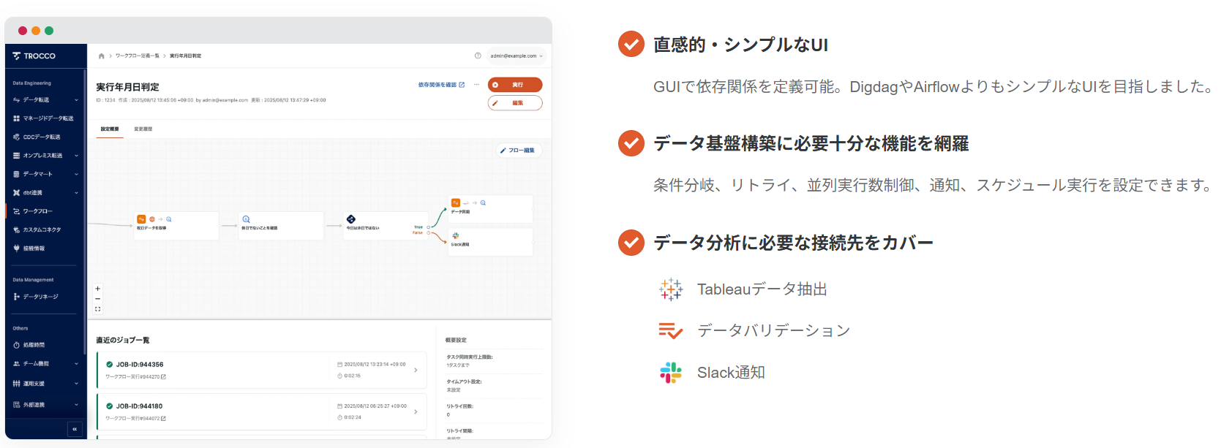Click the magnifier icon on 休日でないことを確認 node
This screenshot has height=448, width=1232.
pos(247,219)
